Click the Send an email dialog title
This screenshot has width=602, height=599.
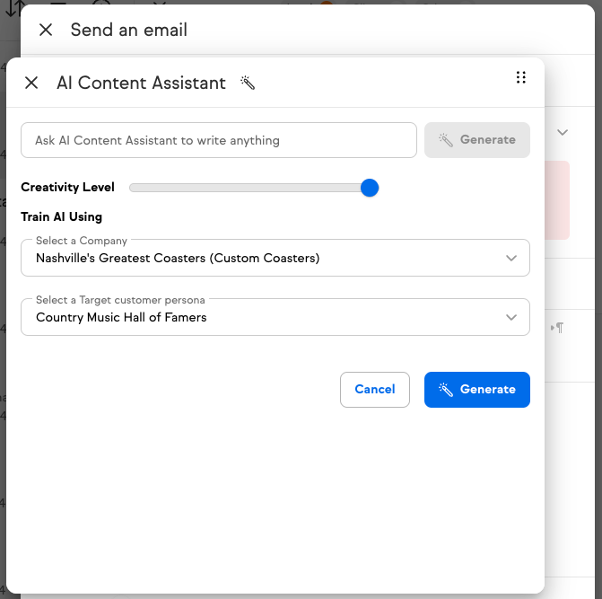(129, 30)
